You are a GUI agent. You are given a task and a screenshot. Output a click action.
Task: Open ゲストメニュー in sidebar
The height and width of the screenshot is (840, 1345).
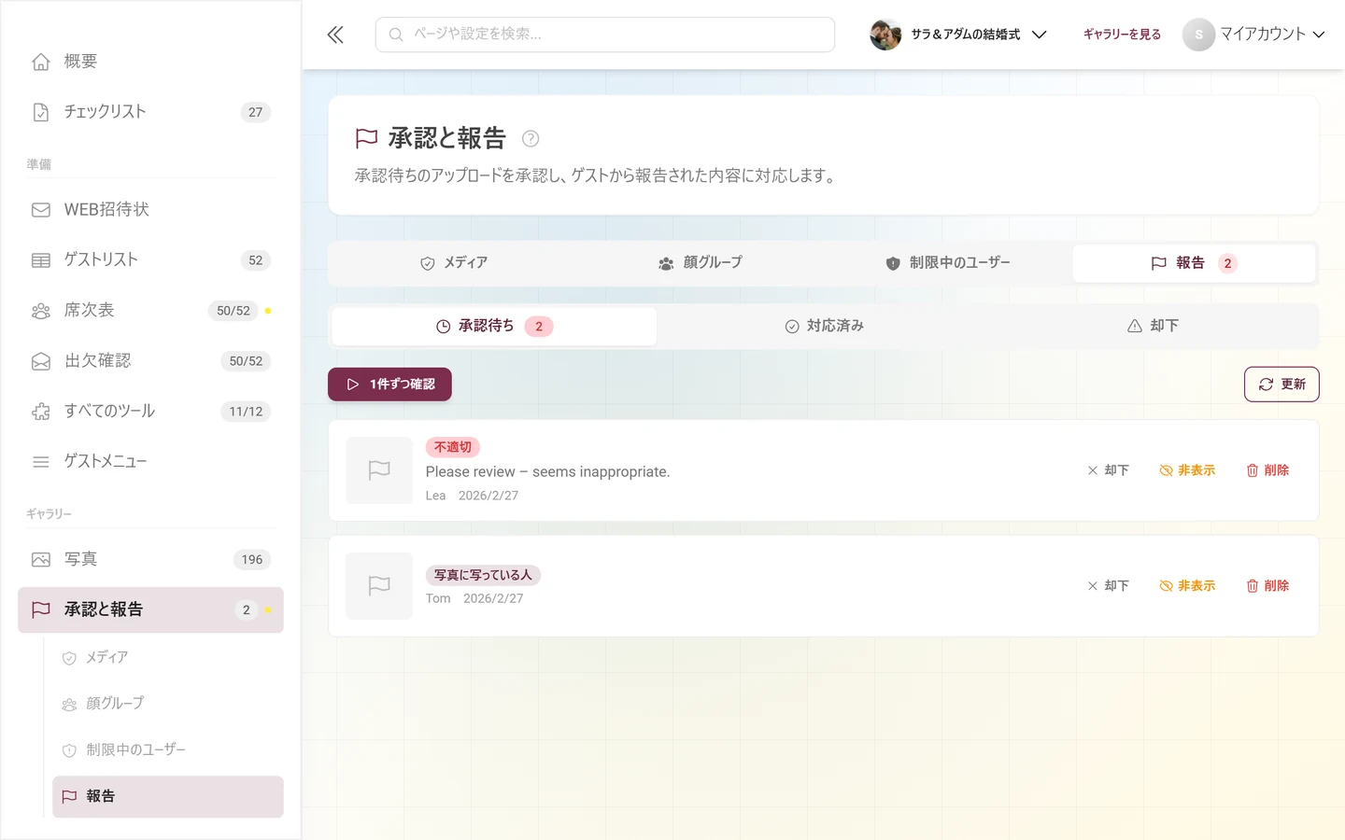pos(150,462)
